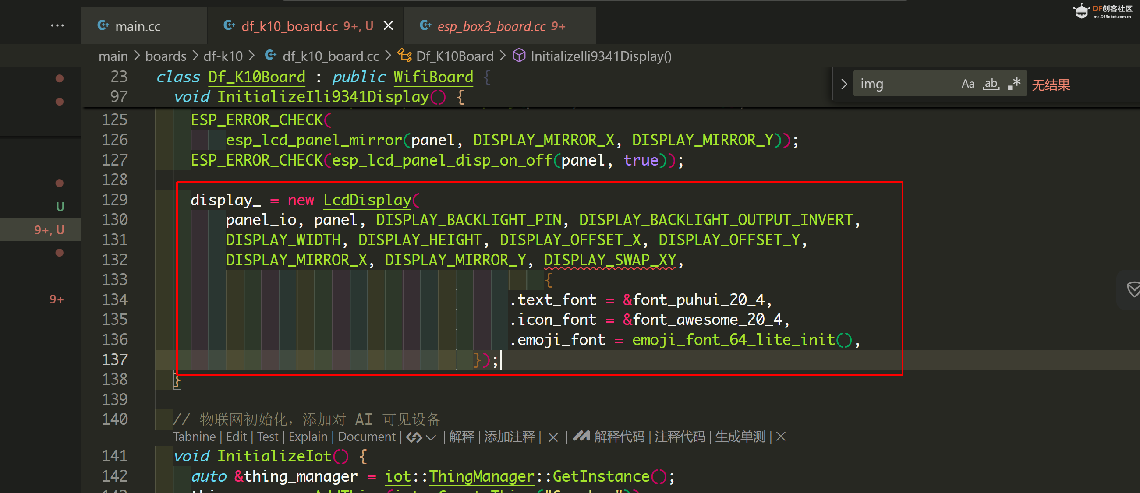Open the code lens dropdown chevron icon
The width and height of the screenshot is (1140, 493).
431,437
